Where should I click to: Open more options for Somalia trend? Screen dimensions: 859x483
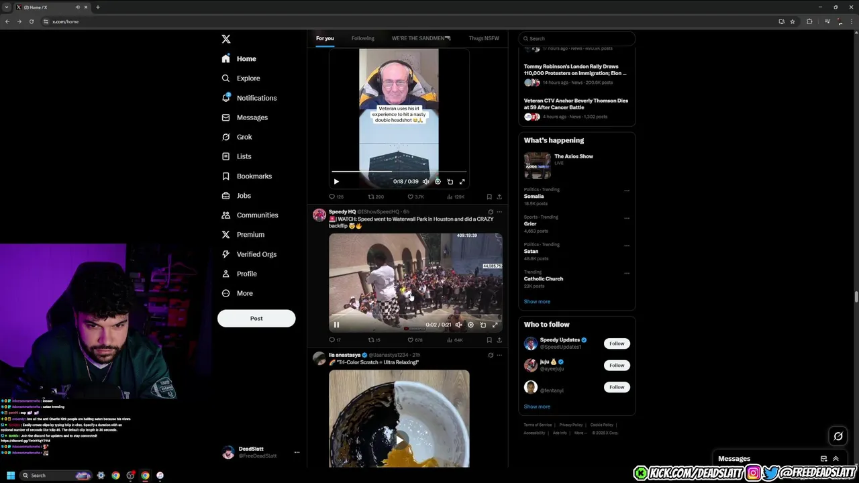click(627, 191)
